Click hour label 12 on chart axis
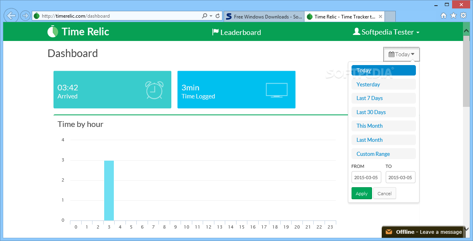473x241 pixels. (209, 227)
